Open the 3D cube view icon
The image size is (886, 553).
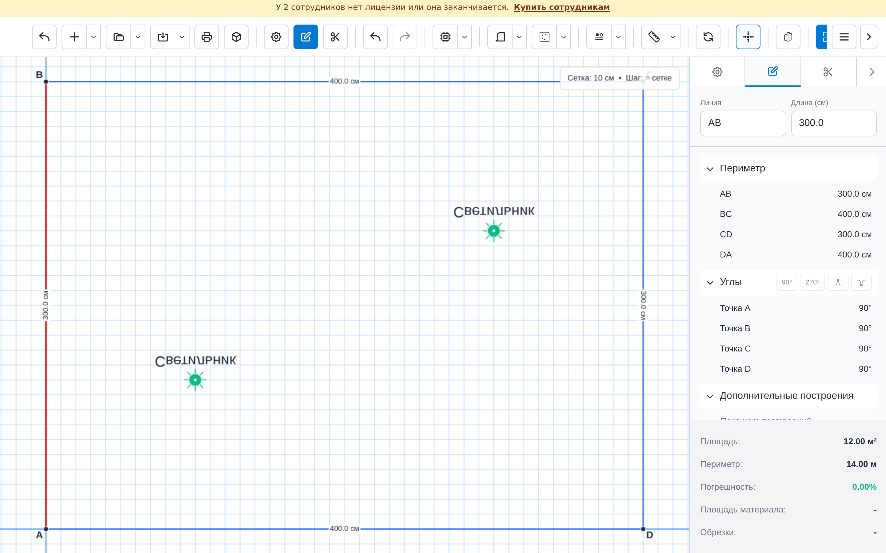(236, 37)
